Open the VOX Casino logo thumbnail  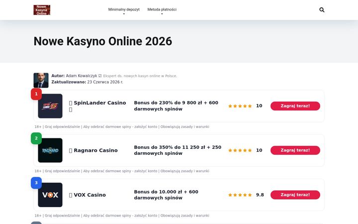[50, 195]
